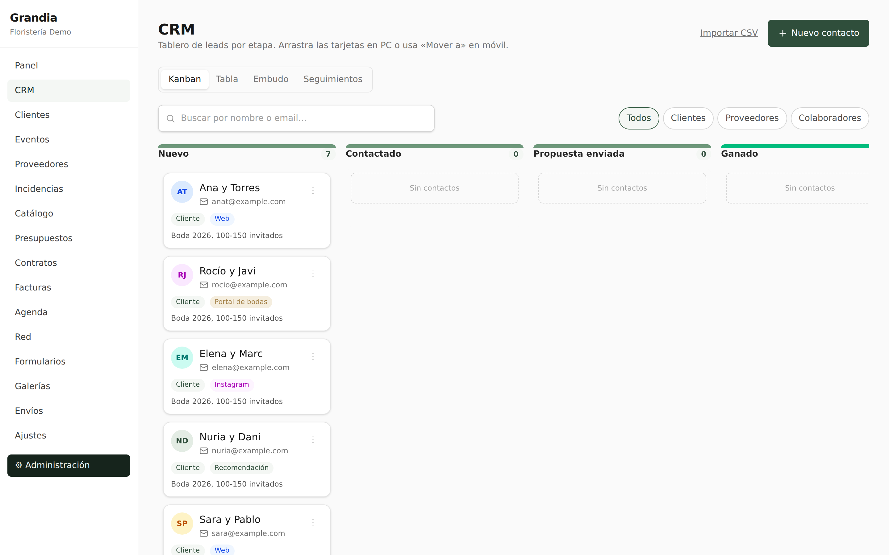
Task: Open Clientes in the sidebar
Action: [69, 115]
